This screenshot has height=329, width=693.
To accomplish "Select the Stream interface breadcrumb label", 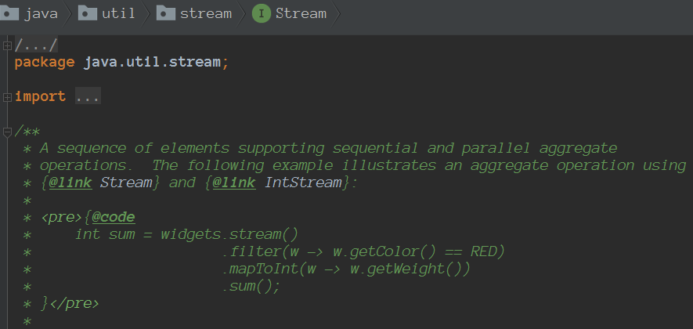I will 301,13.
